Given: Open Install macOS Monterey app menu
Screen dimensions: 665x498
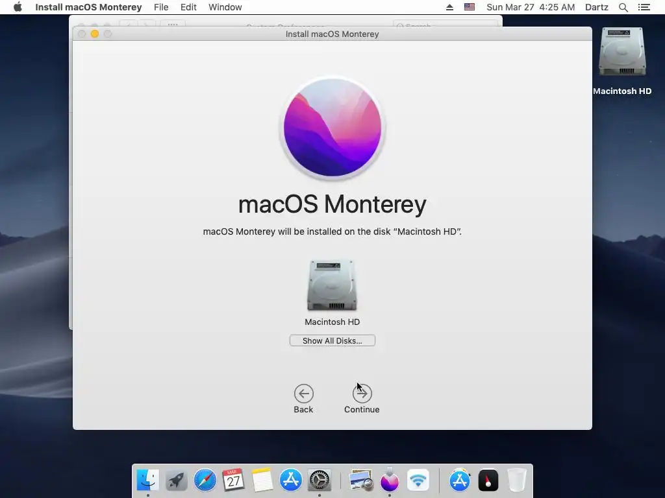Looking at the screenshot, I should pyautogui.click(x=88, y=7).
